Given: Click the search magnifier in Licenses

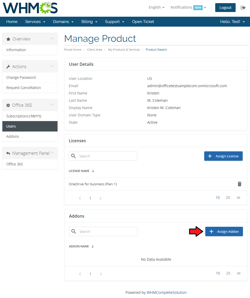Looking at the screenshot, I should coord(73,156).
